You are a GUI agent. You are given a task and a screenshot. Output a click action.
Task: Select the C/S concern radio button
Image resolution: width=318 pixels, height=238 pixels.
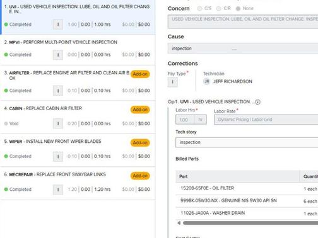click(x=199, y=8)
